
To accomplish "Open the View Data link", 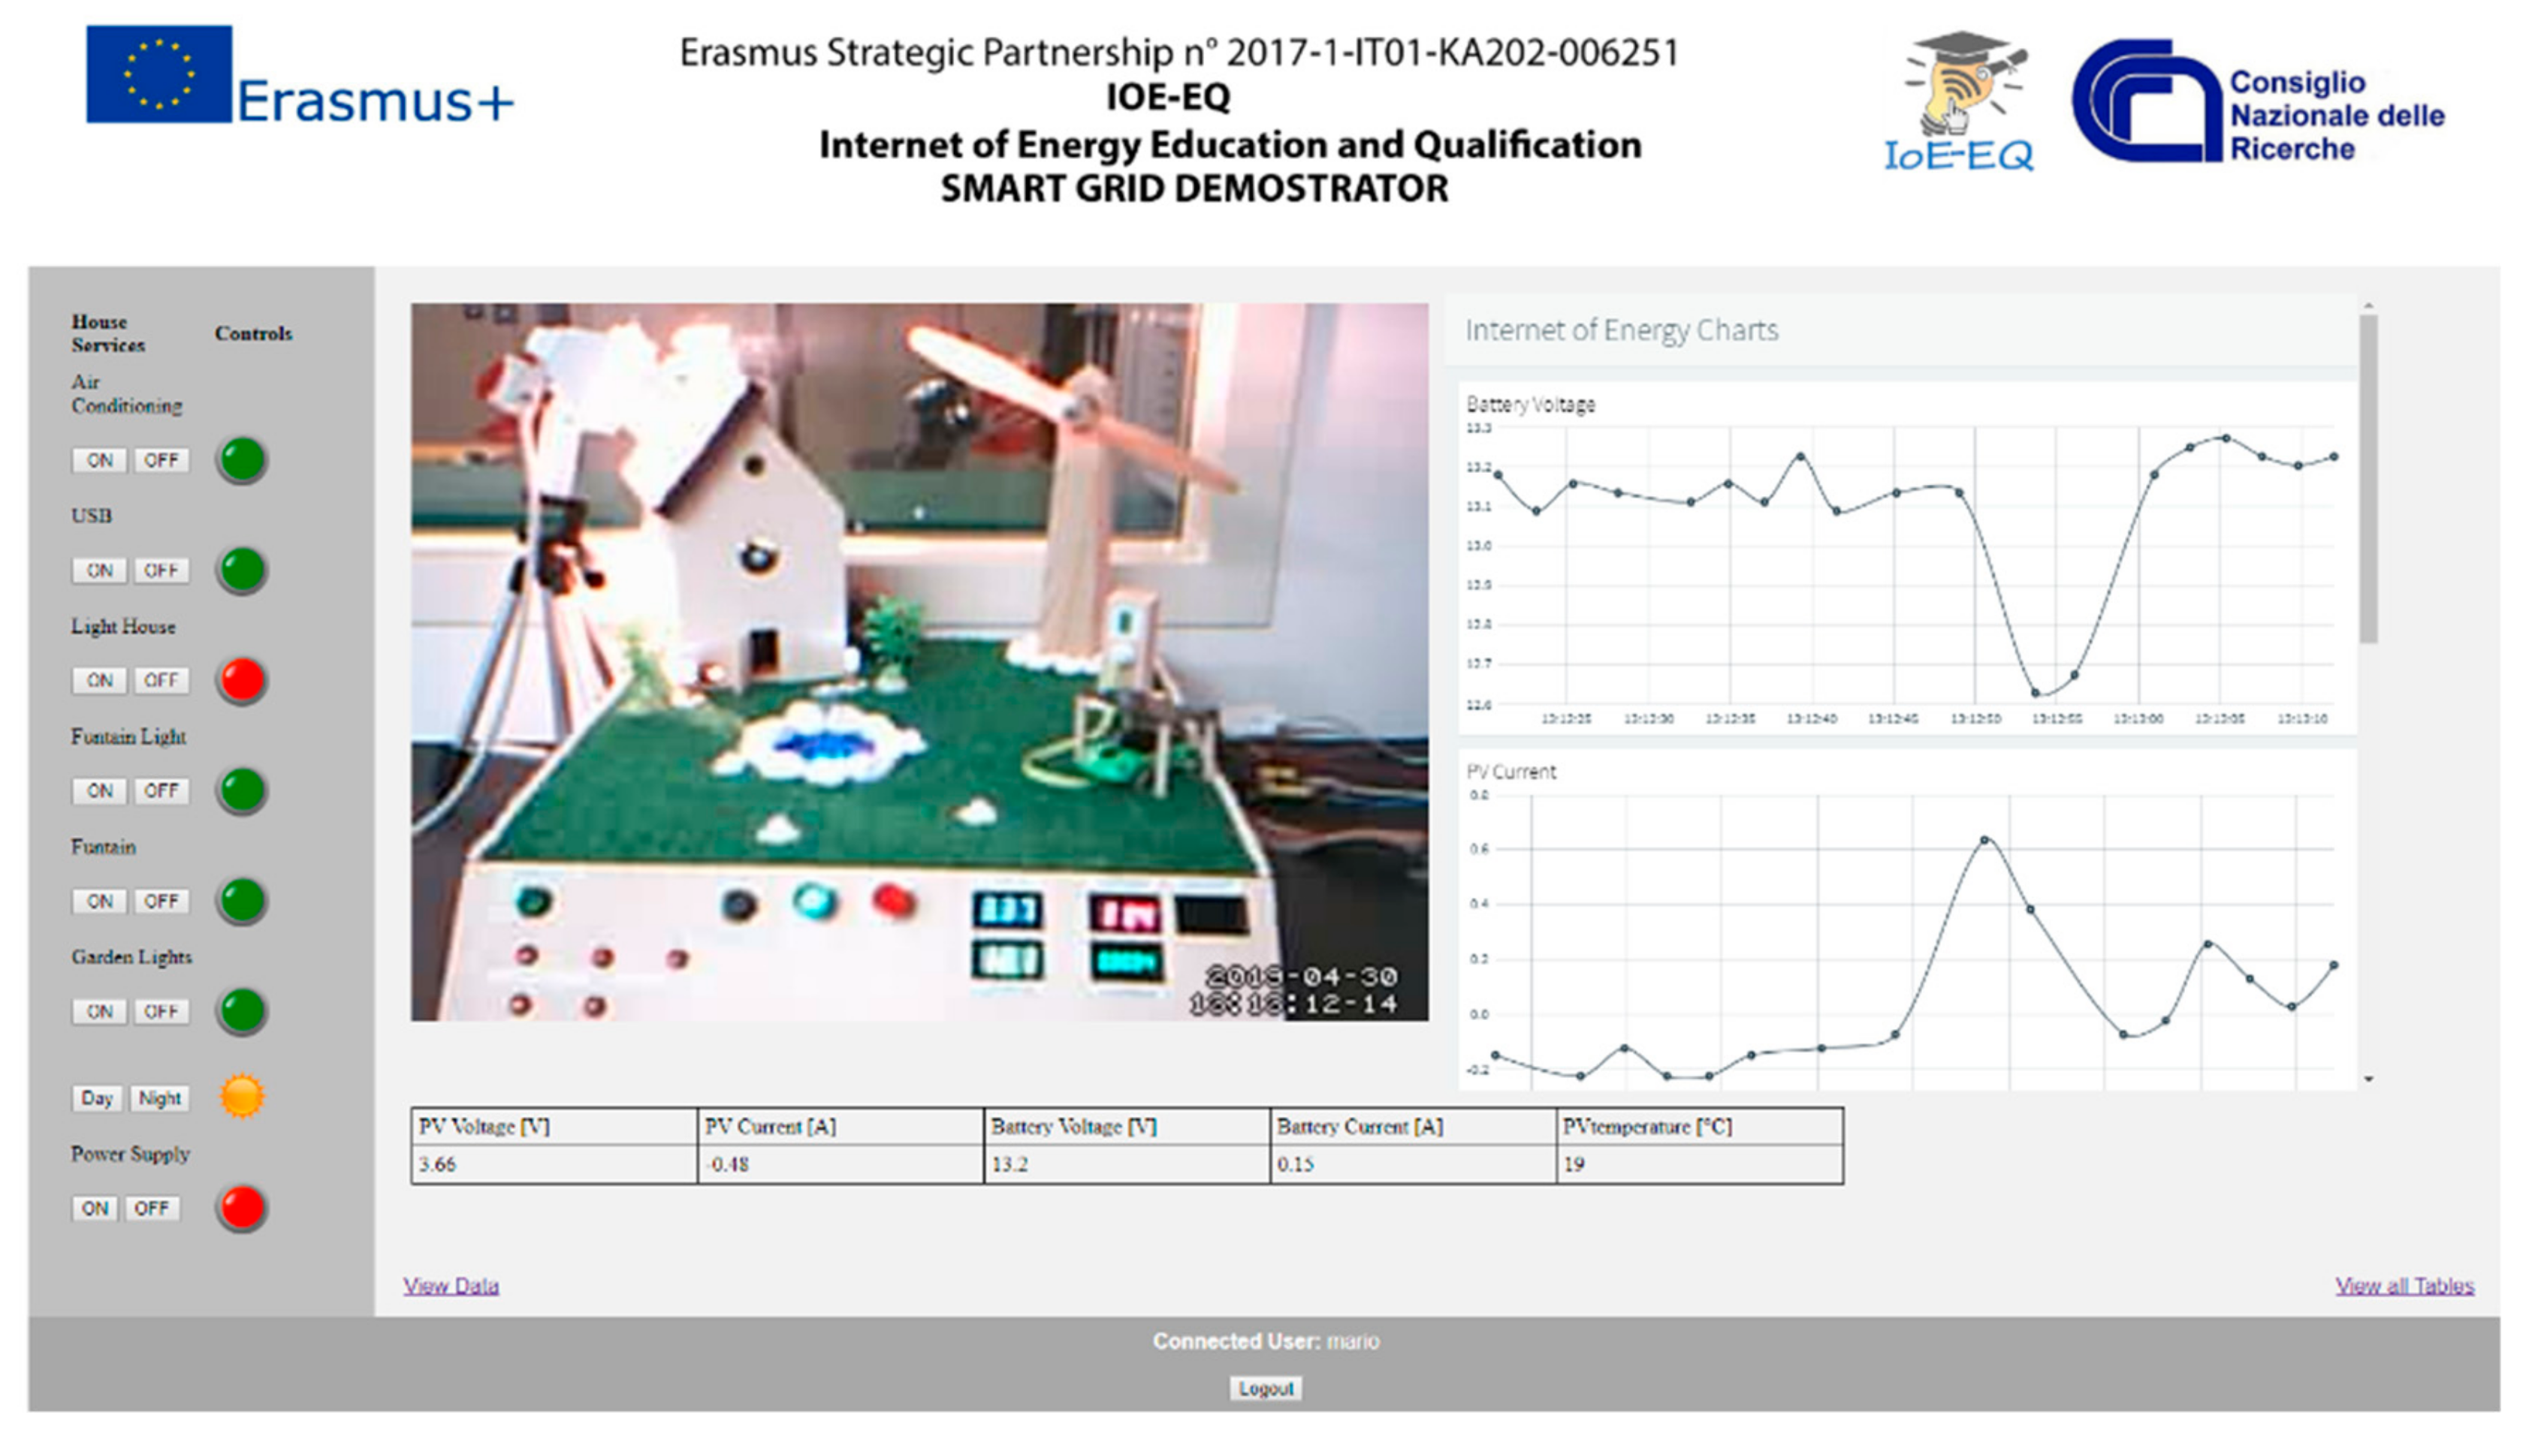I will pos(451,1286).
